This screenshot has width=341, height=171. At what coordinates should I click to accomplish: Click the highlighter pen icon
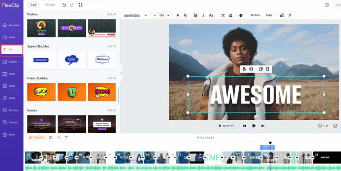tap(290, 15)
